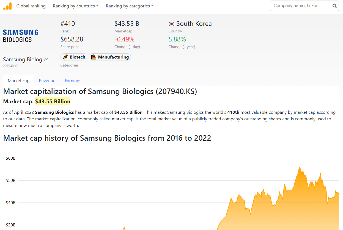This screenshot has width=343, height=230.
Task: Click the $30B axis label
Action: coord(10,225)
